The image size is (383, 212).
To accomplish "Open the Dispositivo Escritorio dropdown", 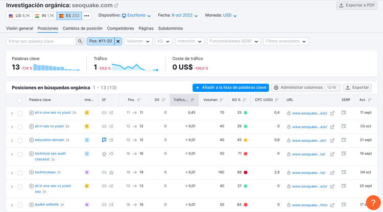I will pyautogui.click(x=136, y=15).
